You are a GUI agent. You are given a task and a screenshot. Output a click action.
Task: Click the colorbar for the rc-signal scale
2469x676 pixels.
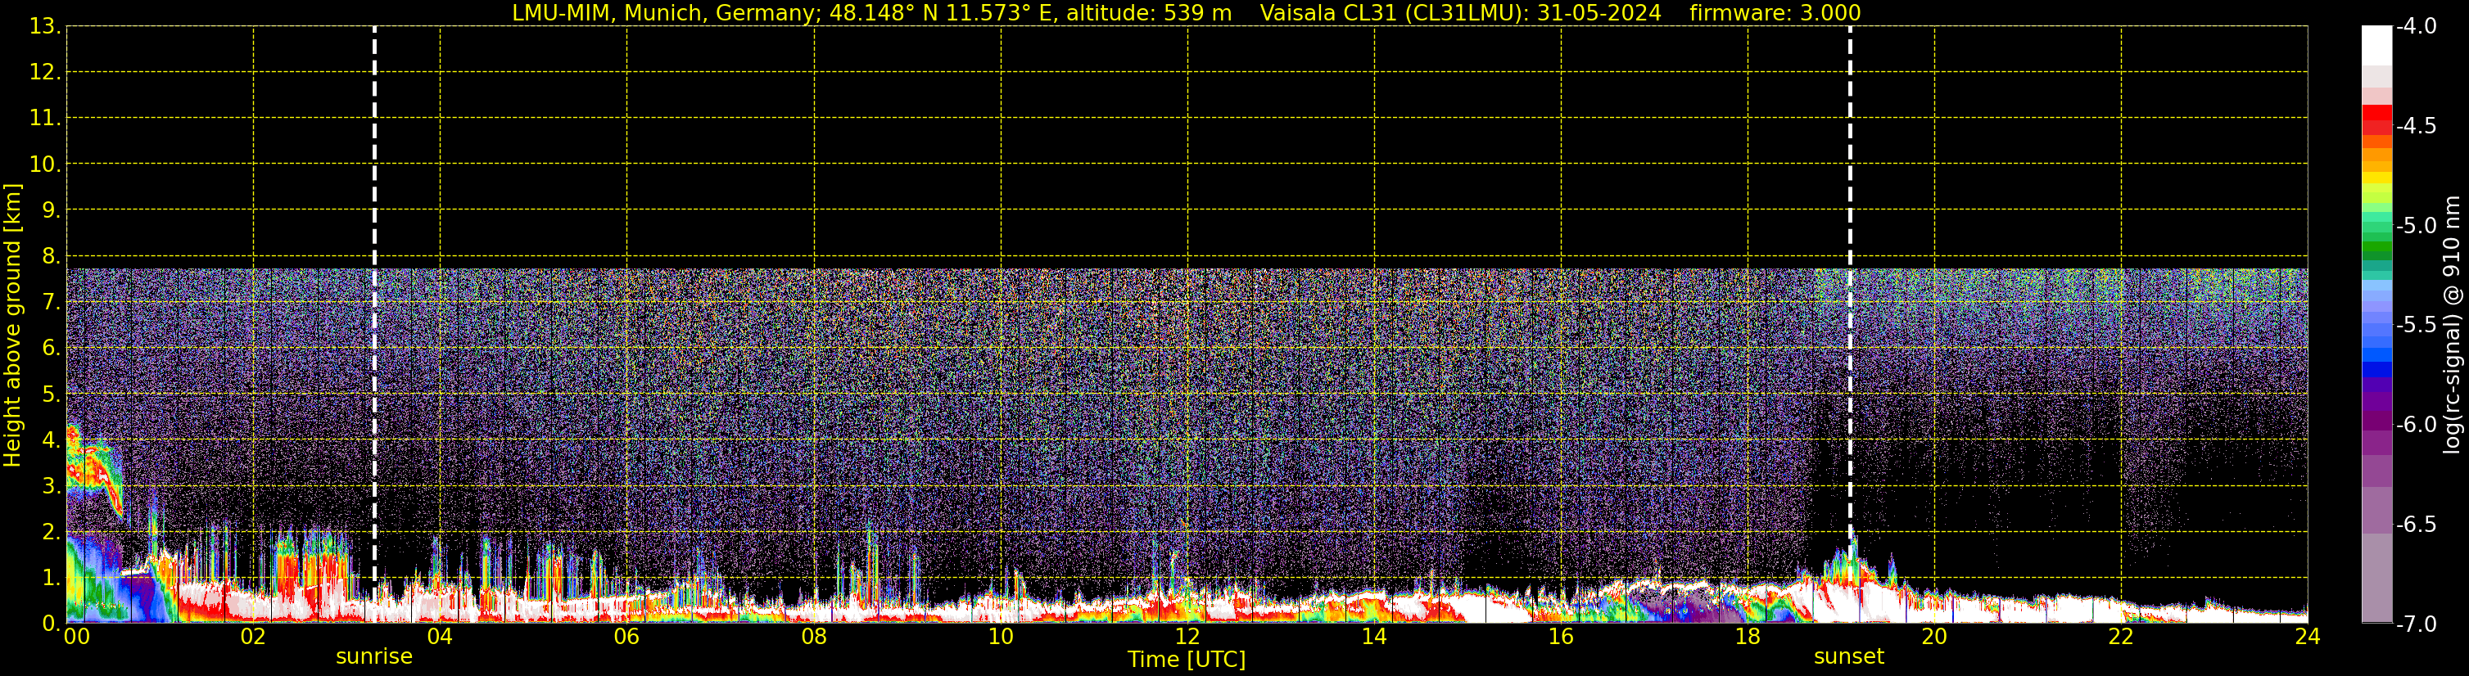2377,325
